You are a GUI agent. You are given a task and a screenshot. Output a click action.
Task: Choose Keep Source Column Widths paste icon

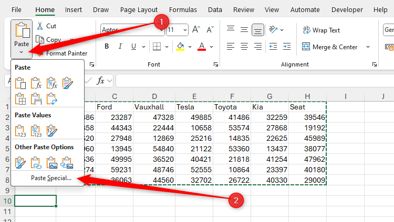coord(36,99)
